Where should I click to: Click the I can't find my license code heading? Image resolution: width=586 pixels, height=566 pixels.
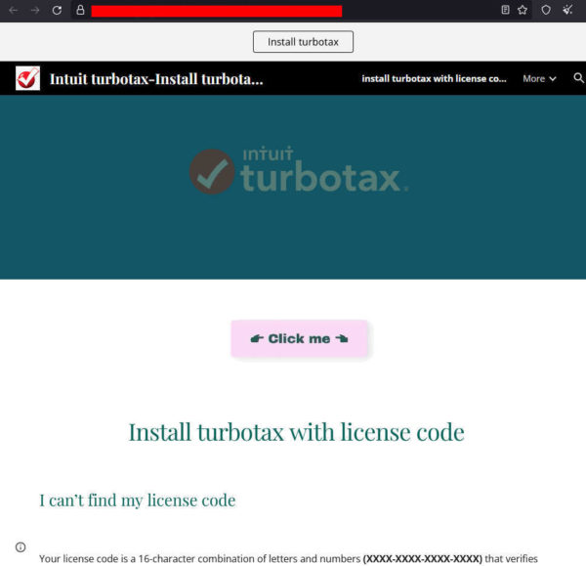pyautogui.click(x=138, y=501)
